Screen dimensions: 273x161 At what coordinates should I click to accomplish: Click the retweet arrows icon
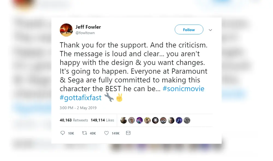(x=85, y=133)
